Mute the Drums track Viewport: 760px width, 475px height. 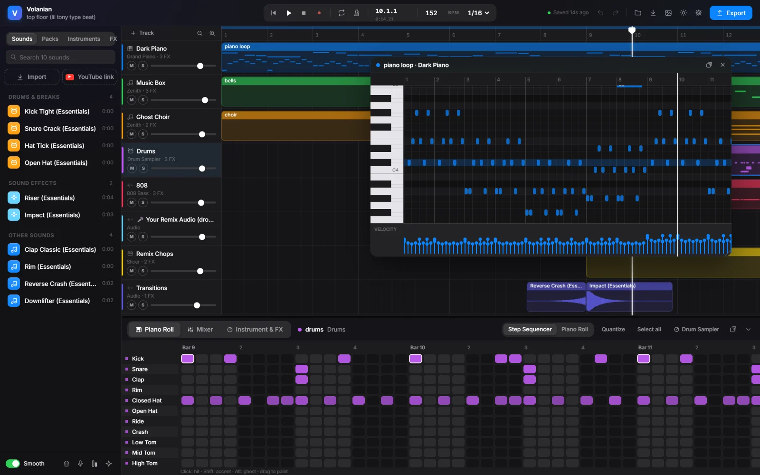pyautogui.click(x=132, y=168)
